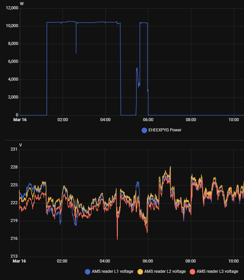Screen dimensions: 244x280
Task: Click the EHEEXPYG Power legend label
Action: click(x=165, y=130)
